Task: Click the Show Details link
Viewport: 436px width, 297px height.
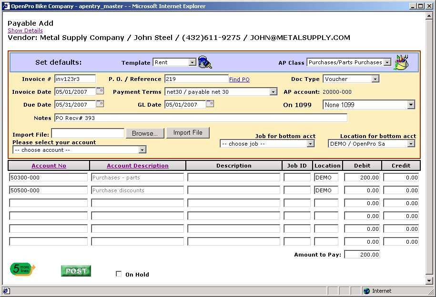Action: (25, 30)
